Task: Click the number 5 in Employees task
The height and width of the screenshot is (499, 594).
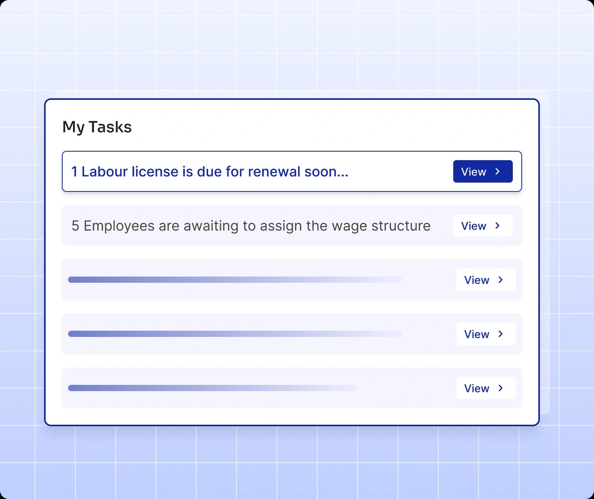Action: [x=75, y=226]
